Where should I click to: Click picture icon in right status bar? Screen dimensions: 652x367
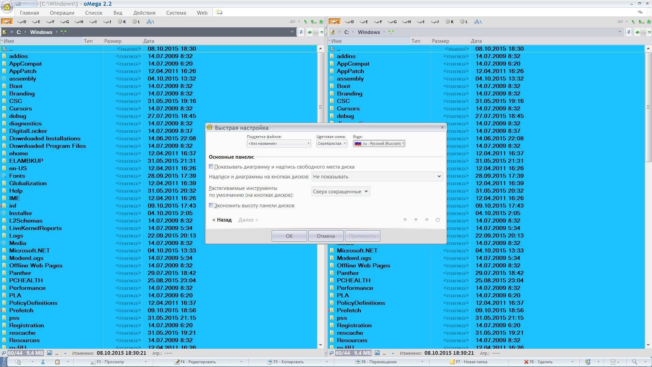377,353
